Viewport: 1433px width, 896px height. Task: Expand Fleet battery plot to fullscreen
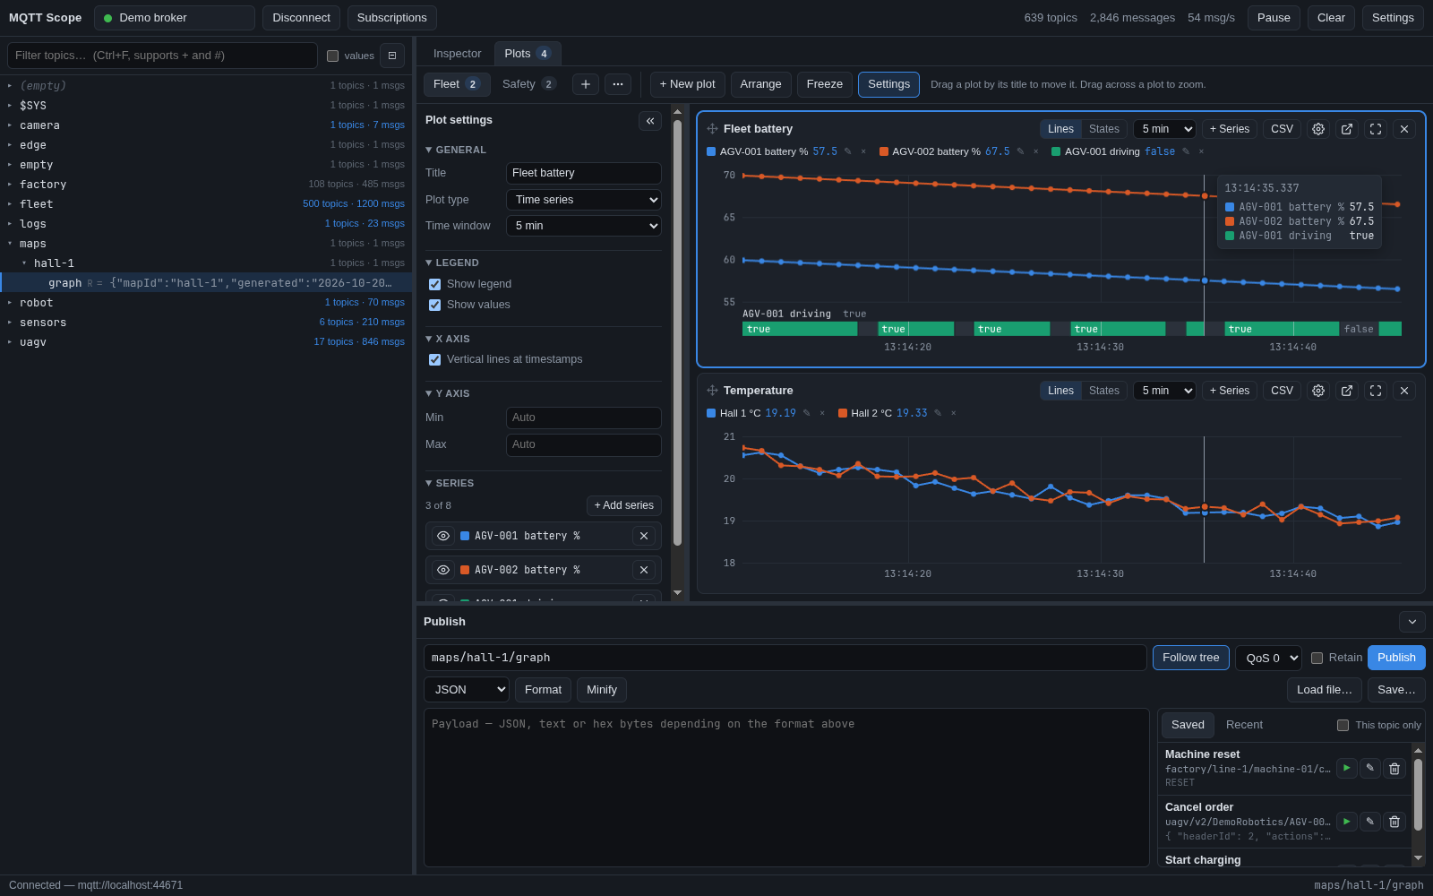point(1376,129)
